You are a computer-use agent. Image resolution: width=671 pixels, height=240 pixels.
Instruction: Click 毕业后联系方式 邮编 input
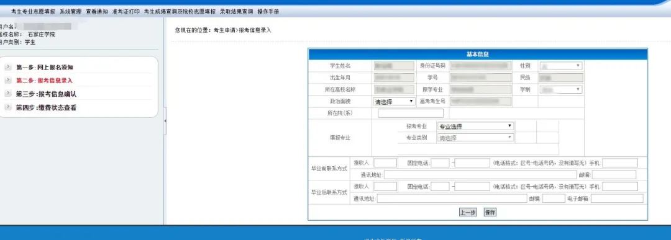pyautogui.click(x=554, y=198)
